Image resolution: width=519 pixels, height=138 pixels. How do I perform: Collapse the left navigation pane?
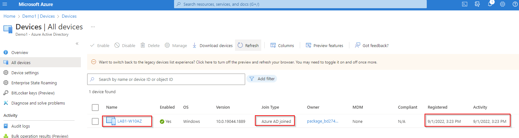pos(77,44)
